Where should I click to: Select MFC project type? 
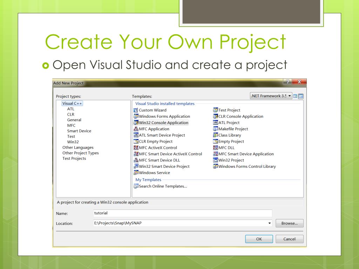71,125
